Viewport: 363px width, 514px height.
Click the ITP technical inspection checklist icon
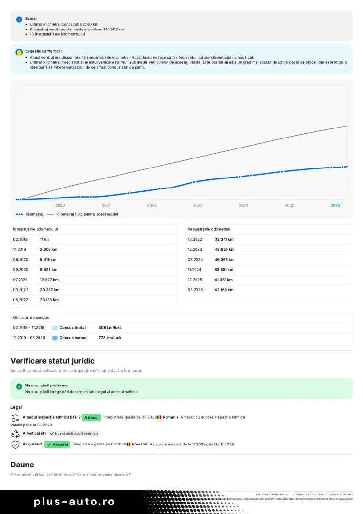click(15, 417)
